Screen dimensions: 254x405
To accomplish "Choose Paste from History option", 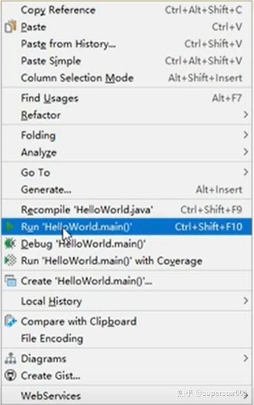I will (x=127, y=44).
